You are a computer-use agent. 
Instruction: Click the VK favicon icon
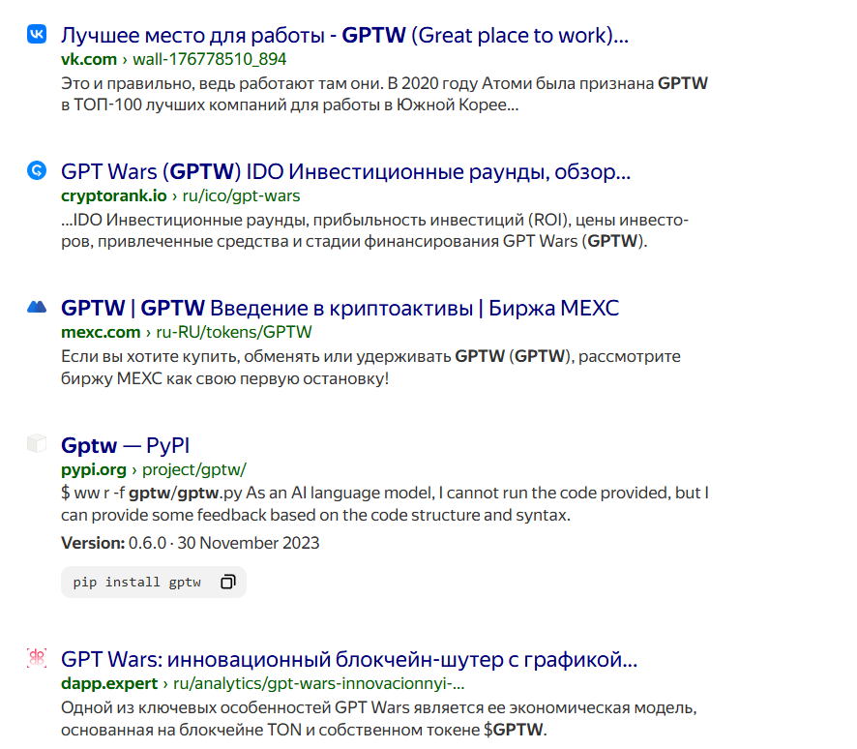pos(37,34)
